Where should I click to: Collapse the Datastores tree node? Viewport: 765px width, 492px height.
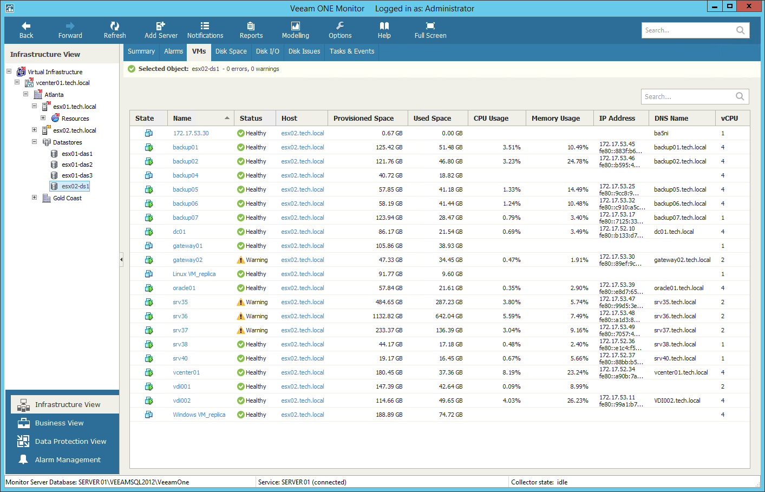pyautogui.click(x=35, y=142)
